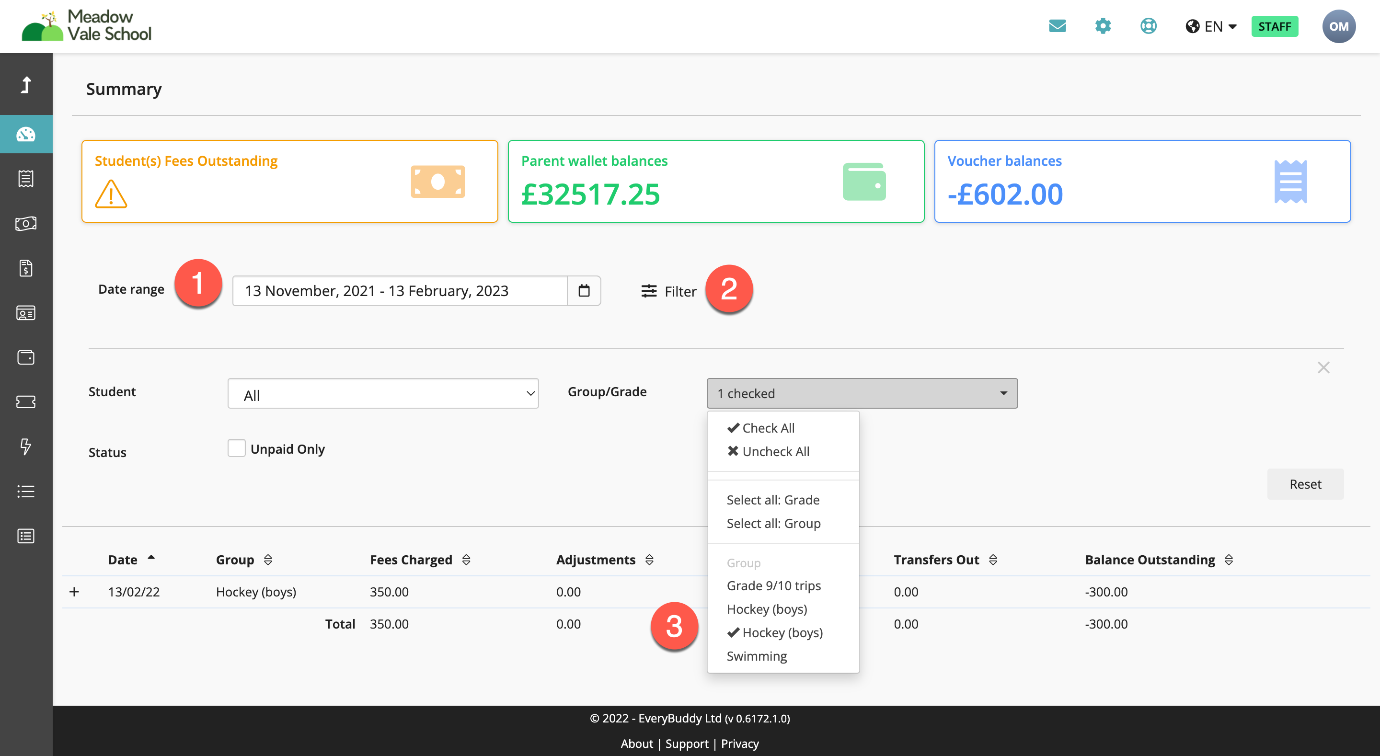The height and width of the screenshot is (756, 1380).
Task: Sort by Transfers Out column icon
Action: click(x=993, y=560)
